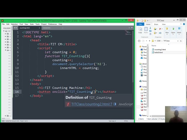Open the Selection menu in Sublime Text
Screen dimensions: 187x140
pyautogui.click(x=14, y=24)
